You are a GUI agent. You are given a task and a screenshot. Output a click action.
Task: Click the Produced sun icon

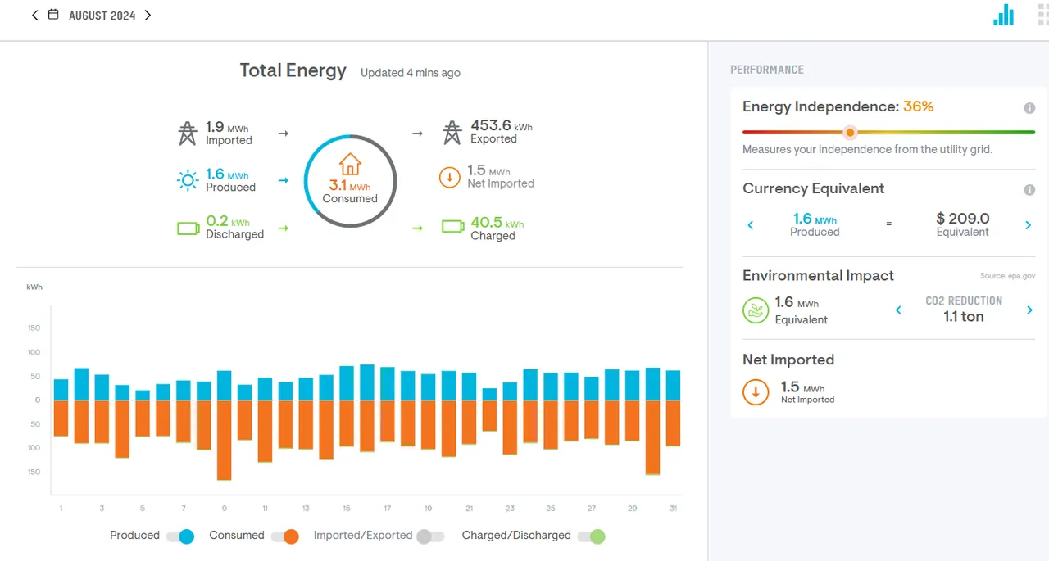click(x=188, y=180)
